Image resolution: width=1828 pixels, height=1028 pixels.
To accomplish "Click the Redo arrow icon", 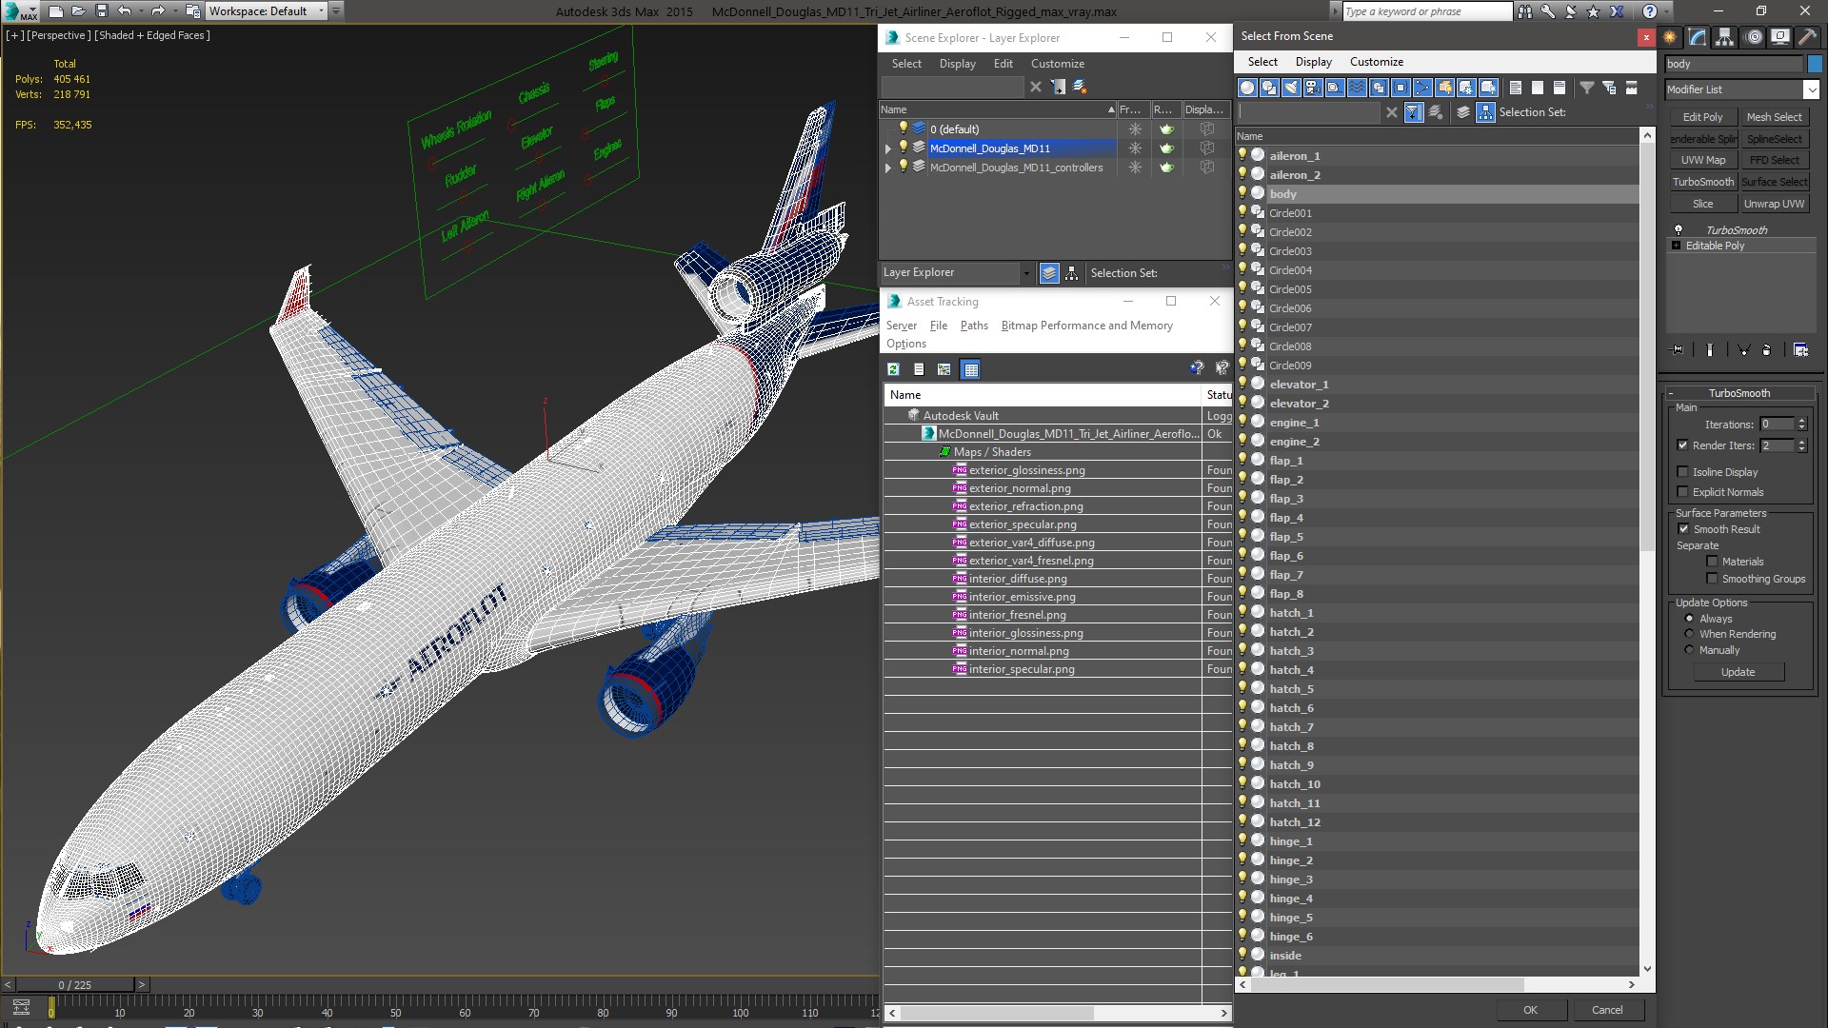I will (158, 11).
